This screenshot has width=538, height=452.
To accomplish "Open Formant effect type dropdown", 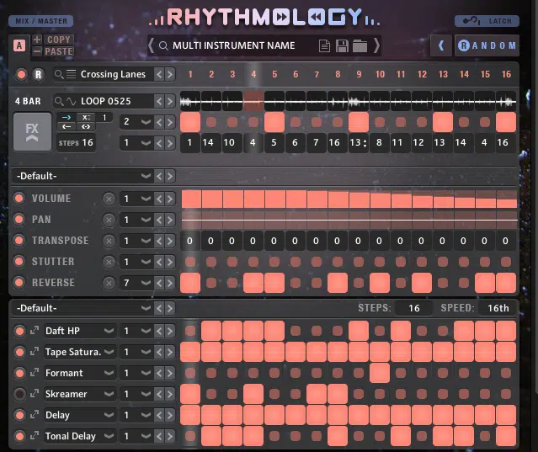I will [x=80, y=373].
